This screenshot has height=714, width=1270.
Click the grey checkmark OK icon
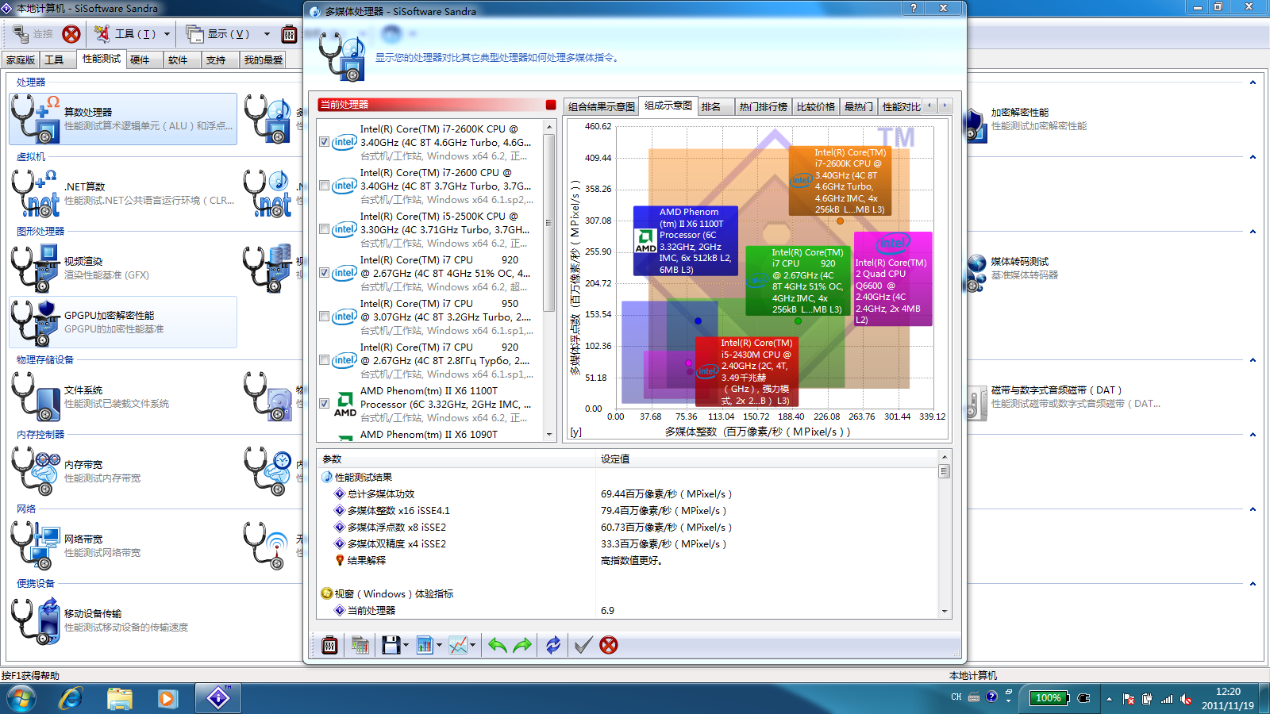[x=583, y=646]
